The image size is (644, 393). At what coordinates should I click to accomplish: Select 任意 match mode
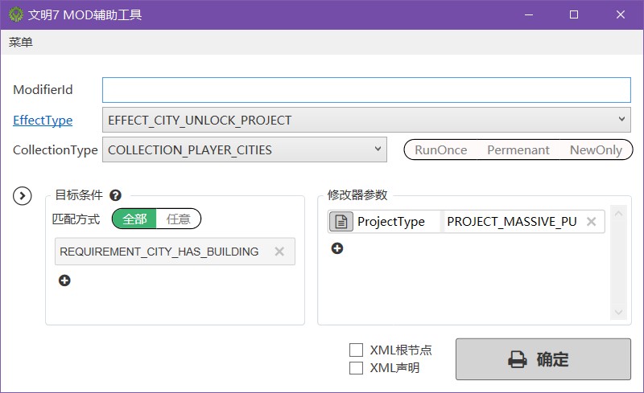coord(178,219)
